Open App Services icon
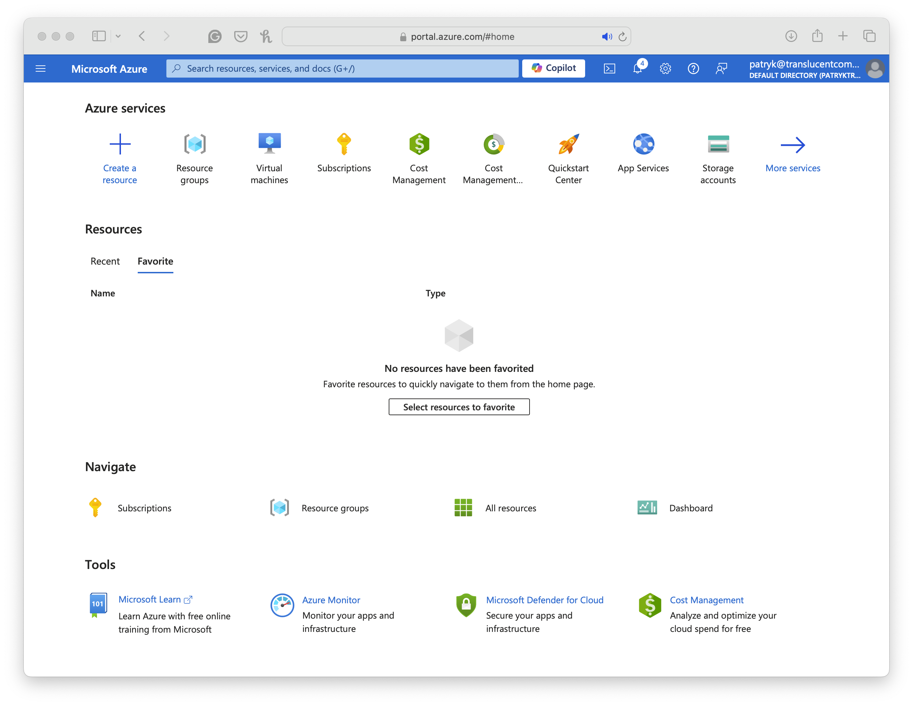This screenshot has width=913, height=706. [643, 144]
